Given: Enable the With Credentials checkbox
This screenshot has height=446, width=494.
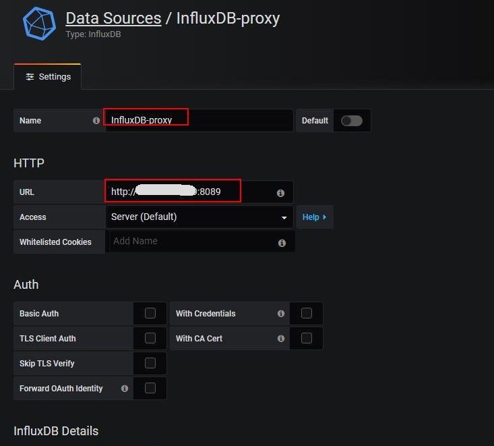Looking at the screenshot, I should (x=307, y=313).
